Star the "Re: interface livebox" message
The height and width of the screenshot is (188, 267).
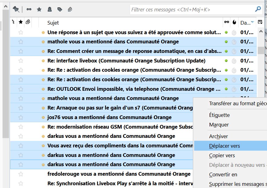[x=21, y=61]
